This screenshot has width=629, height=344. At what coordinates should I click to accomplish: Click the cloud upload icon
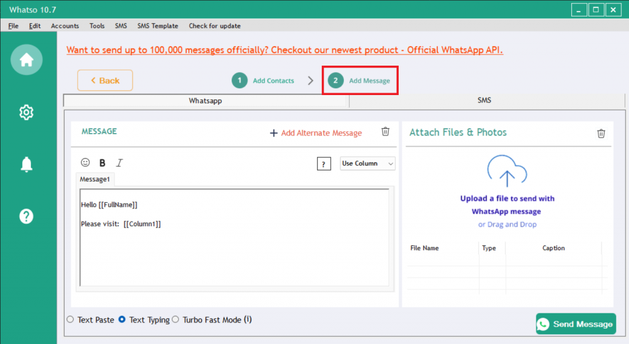point(507,171)
